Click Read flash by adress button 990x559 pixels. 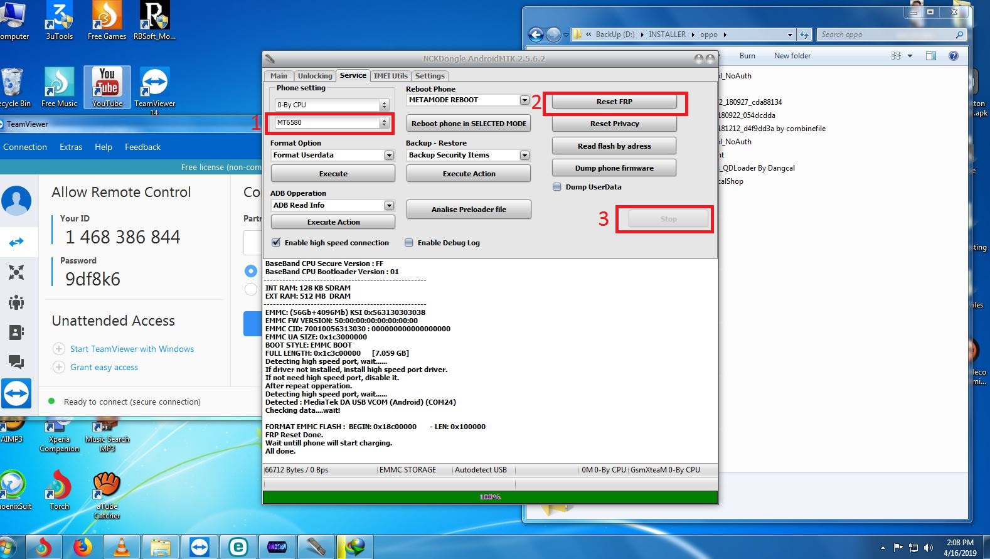(x=614, y=146)
